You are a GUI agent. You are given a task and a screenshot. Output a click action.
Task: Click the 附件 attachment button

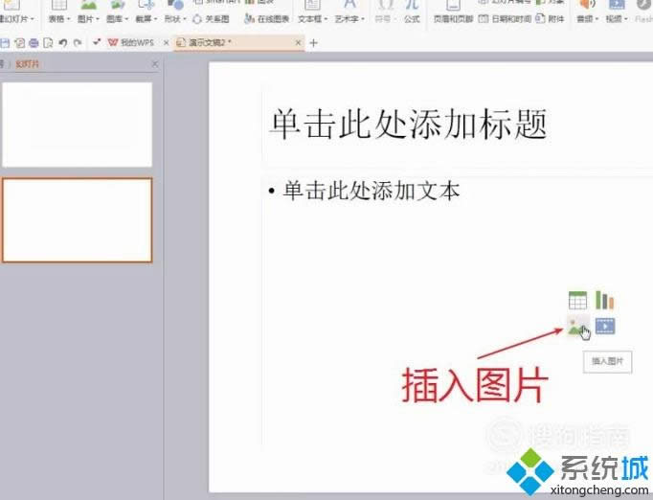pos(550,19)
